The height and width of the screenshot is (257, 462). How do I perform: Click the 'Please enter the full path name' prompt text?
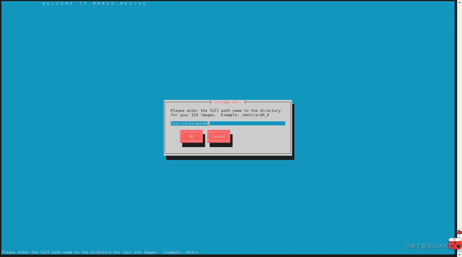(x=226, y=113)
